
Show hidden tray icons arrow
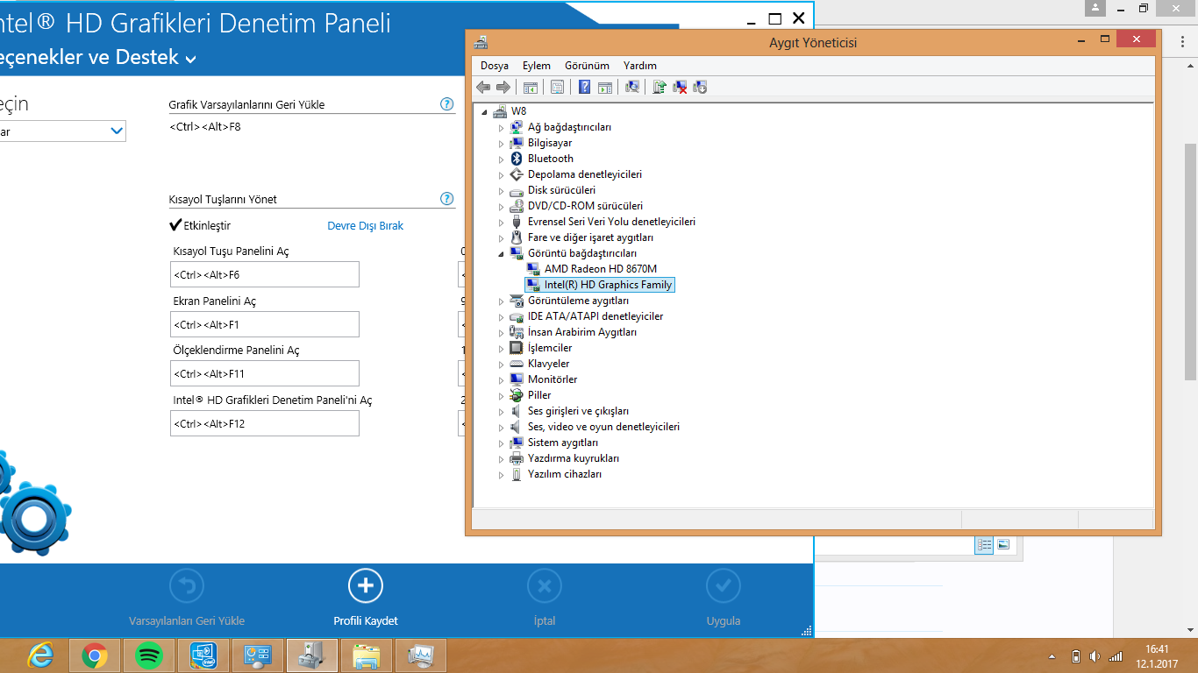point(1052,656)
